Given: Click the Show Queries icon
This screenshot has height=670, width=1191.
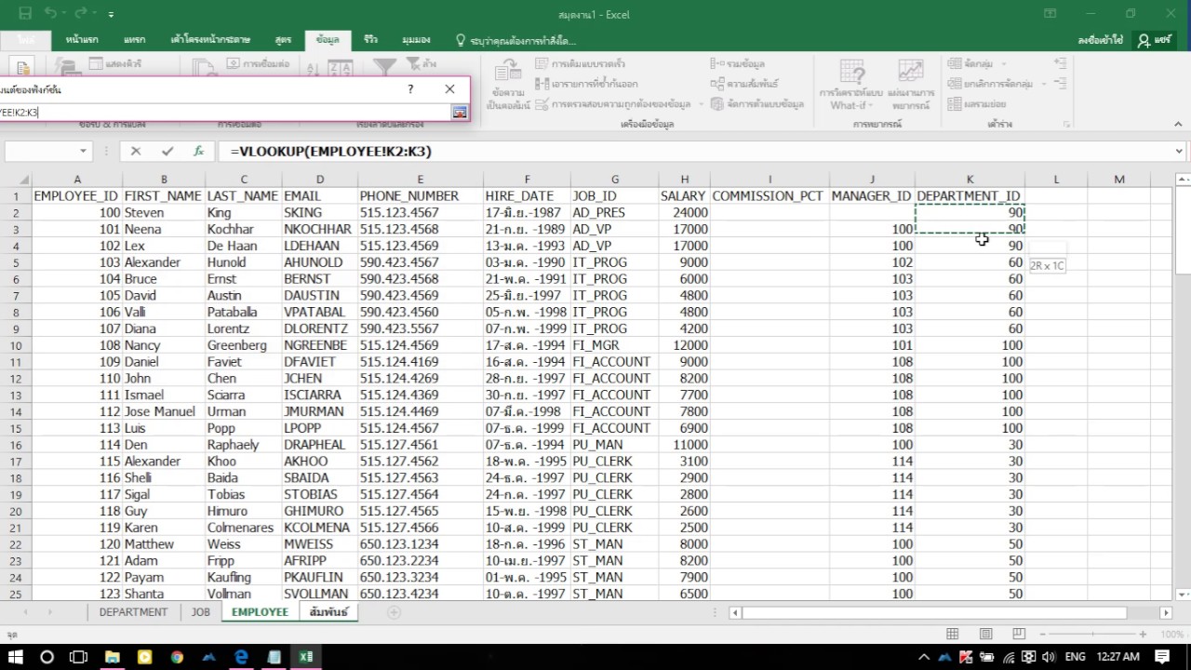Looking at the screenshot, I should (x=97, y=64).
